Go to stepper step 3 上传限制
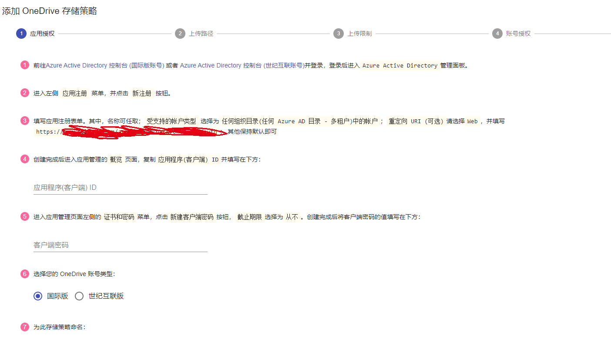Image resolution: width=611 pixels, height=337 pixels. 353,34
